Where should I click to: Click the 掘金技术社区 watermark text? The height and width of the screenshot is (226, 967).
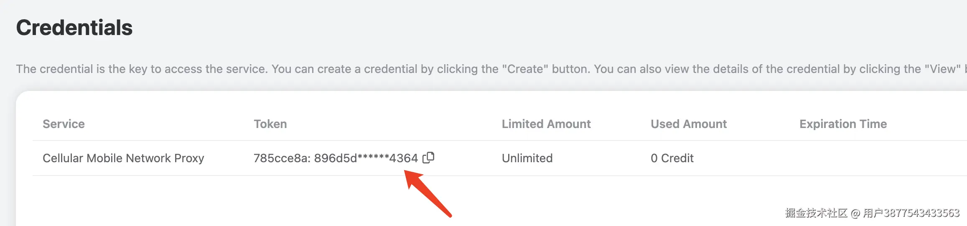click(816, 213)
